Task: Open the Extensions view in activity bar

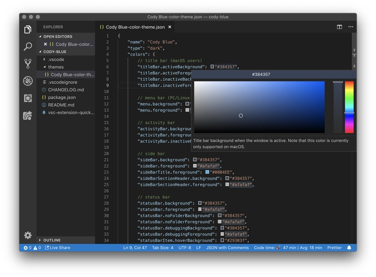Action: pyautogui.click(x=28, y=98)
